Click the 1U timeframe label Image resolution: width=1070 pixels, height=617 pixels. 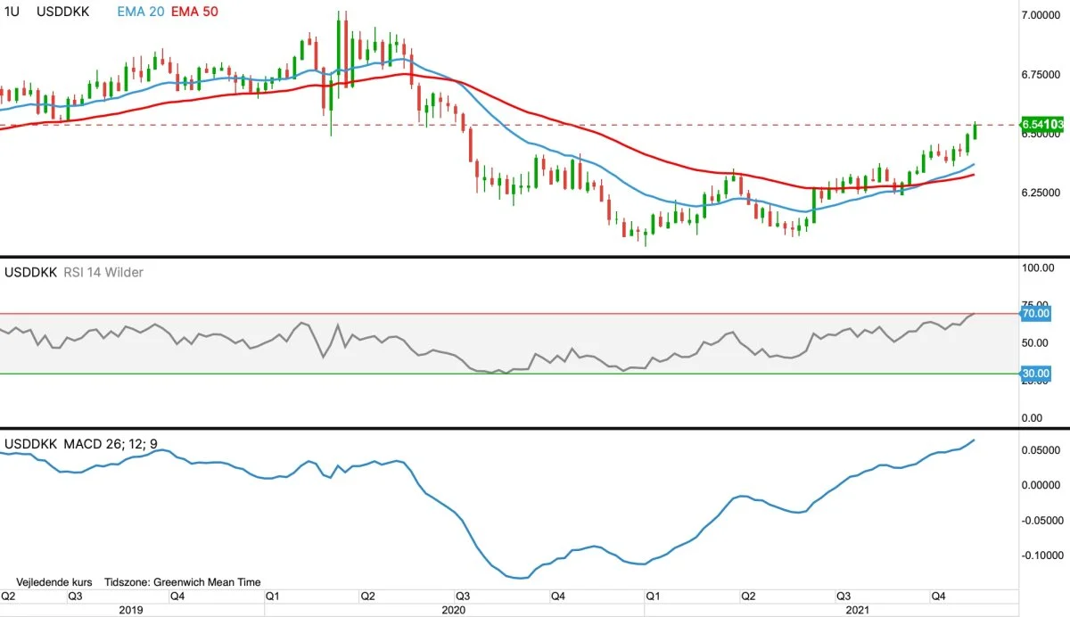click(13, 12)
